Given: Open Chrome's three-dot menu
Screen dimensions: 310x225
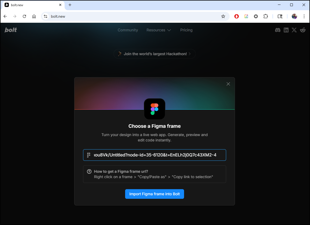Looking at the screenshot, I should pos(304,16).
